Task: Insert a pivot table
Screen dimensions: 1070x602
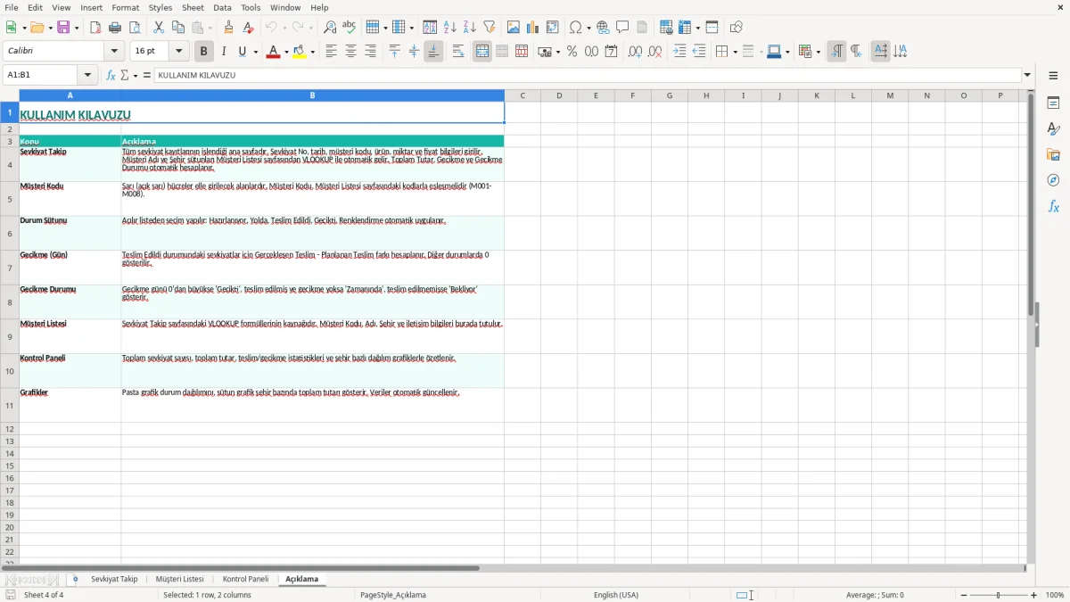Action: click(553, 28)
